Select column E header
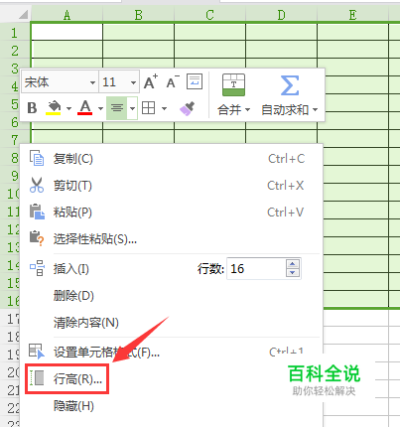400x427 pixels. tap(352, 15)
